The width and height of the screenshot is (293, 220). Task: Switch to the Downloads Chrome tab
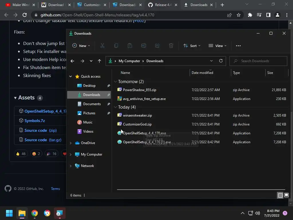199,5
